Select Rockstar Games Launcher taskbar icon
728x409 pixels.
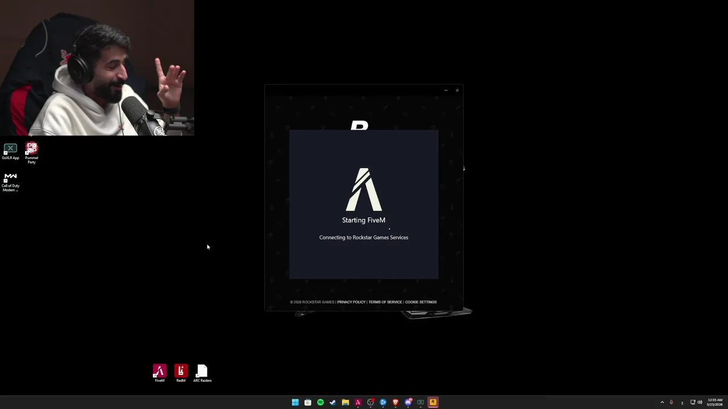[x=433, y=402]
